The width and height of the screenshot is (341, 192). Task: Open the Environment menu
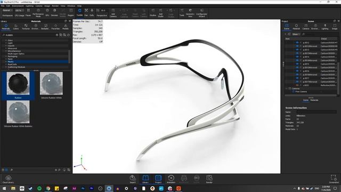pos(18,6)
